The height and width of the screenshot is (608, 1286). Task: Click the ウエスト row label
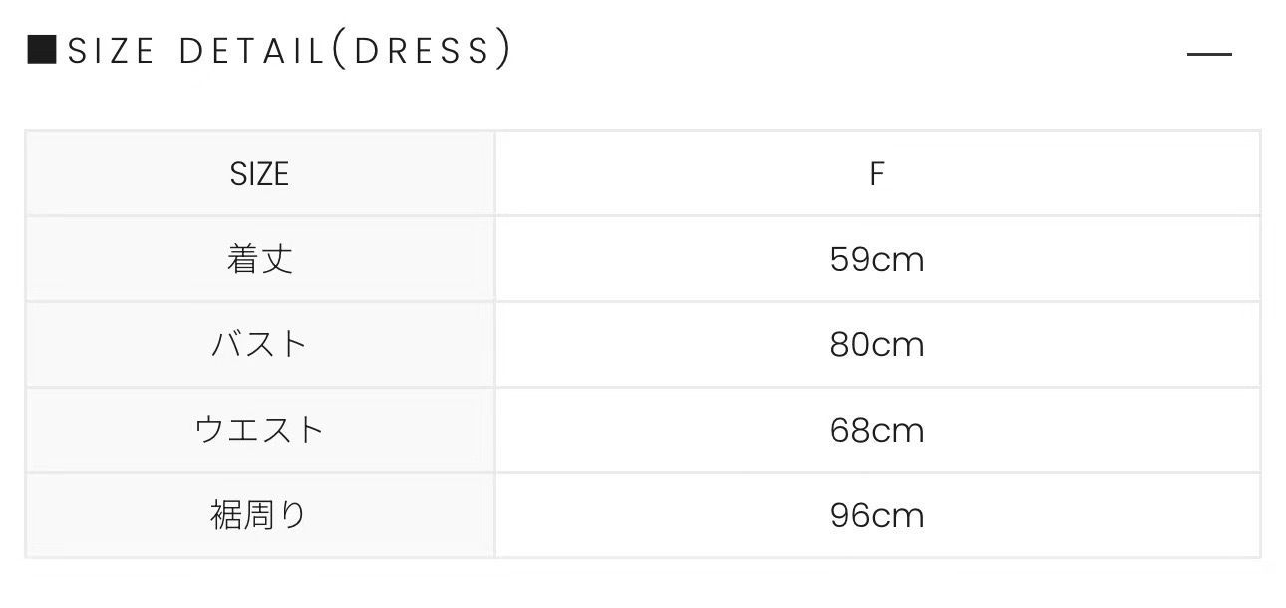[260, 430]
